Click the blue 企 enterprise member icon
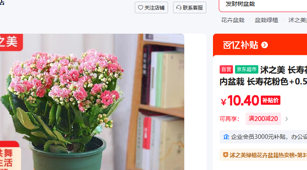 [x=226, y=137]
